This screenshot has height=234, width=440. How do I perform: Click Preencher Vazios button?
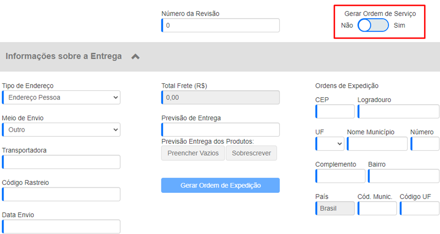(x=193, y=153)
